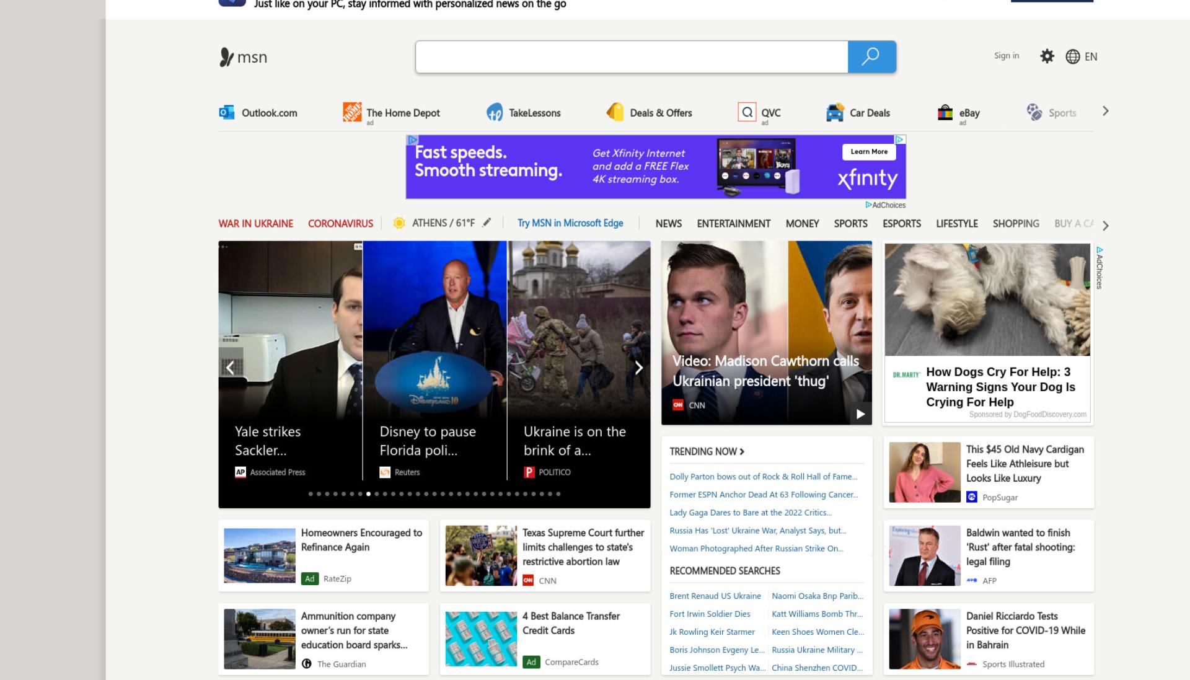Click the globe language icon
The image size is (1190, 680).
[x=1073, y=56]
